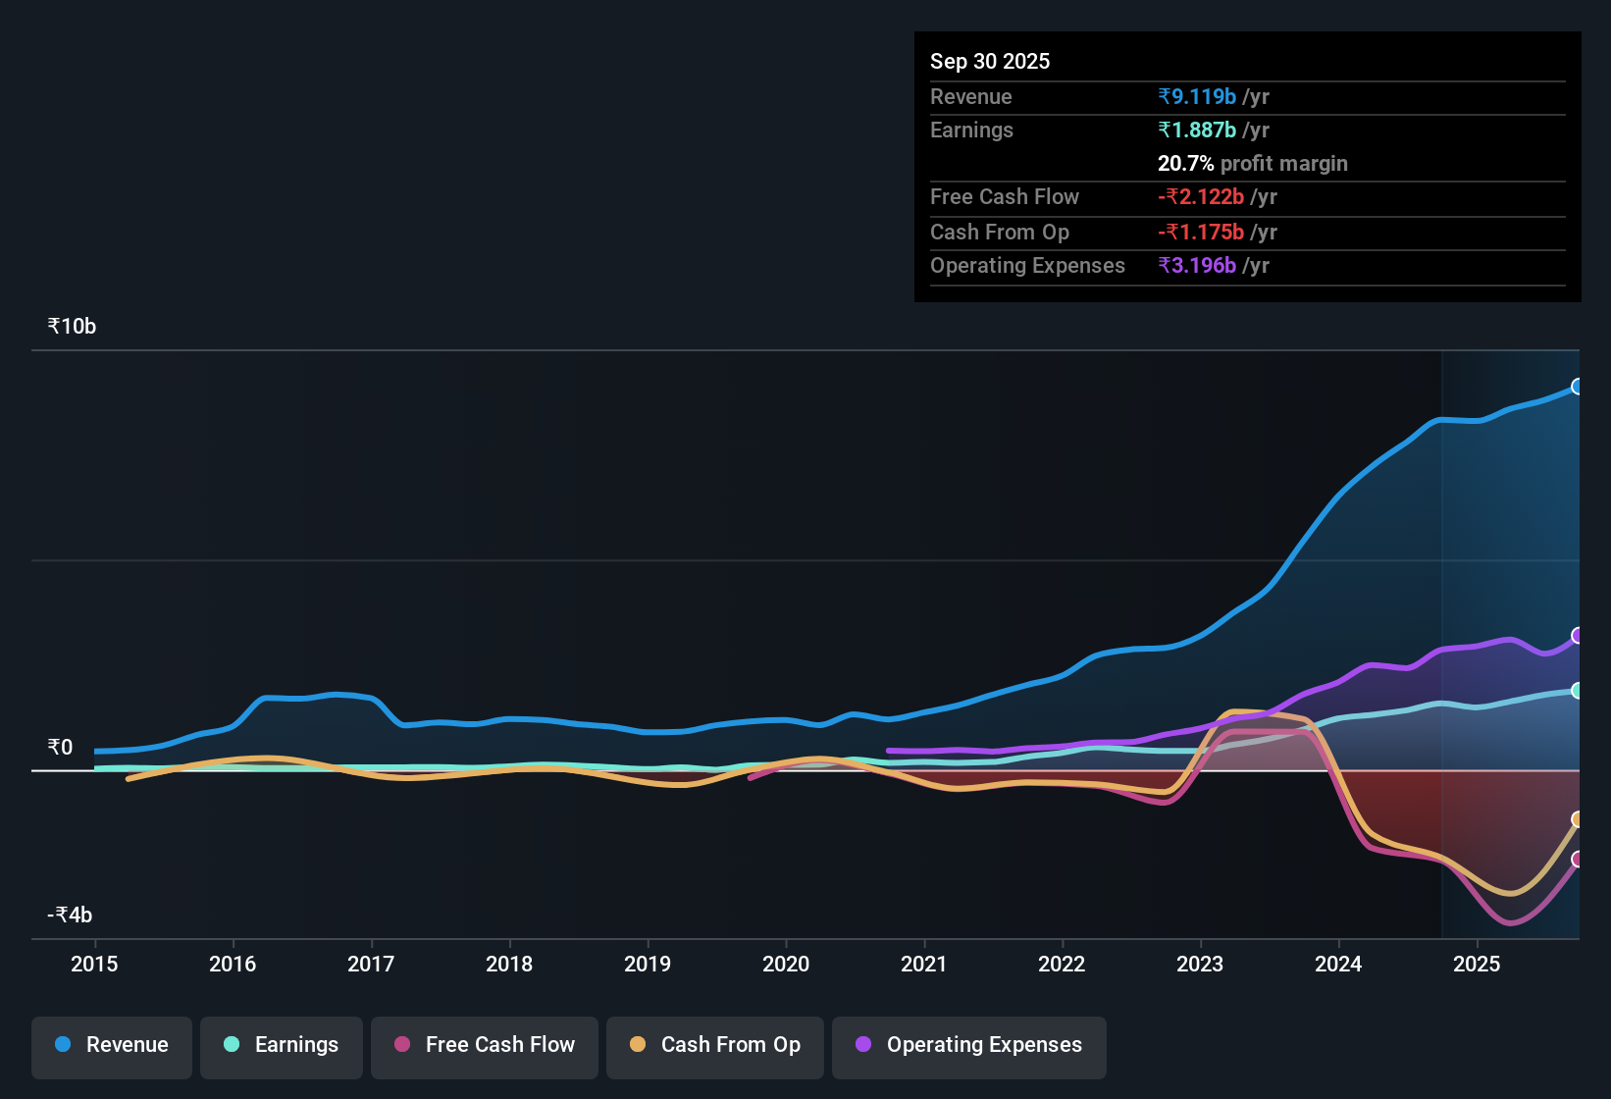The image size is (1611, 1099).
Task: Click the pink Free Cash Flow dot icon
Action: [x=400, y=1045]
